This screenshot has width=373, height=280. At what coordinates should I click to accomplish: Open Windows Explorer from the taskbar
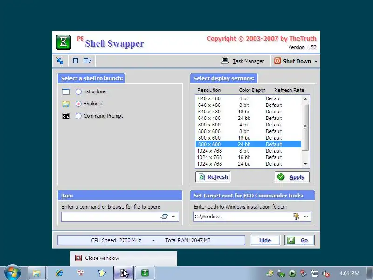pyautogui.click(x=36, y=273)
